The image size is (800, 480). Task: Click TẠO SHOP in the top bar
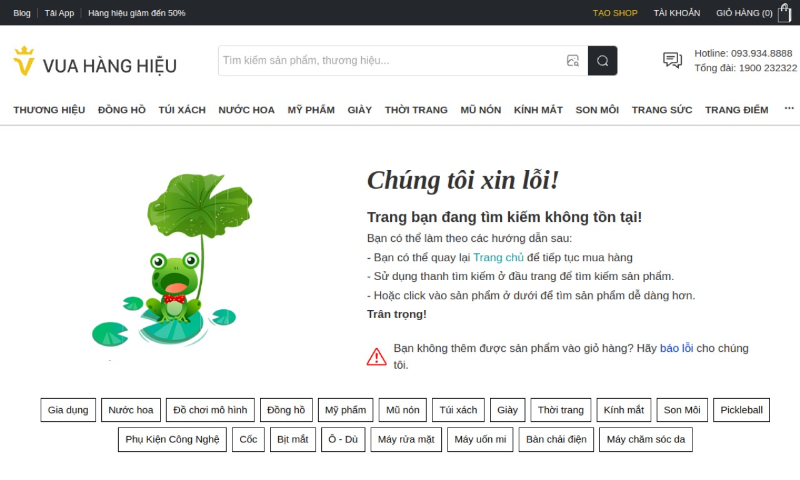tap(615, 12)
